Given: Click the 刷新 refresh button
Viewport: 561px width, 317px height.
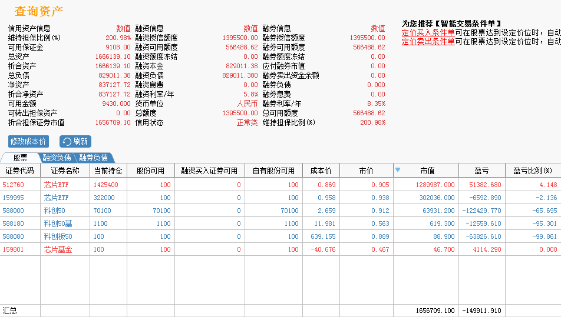Looking at the screenshot, I should [x=75, y=141].
